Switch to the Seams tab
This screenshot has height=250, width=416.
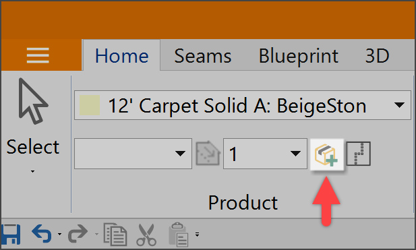click(x=203, y=56)
